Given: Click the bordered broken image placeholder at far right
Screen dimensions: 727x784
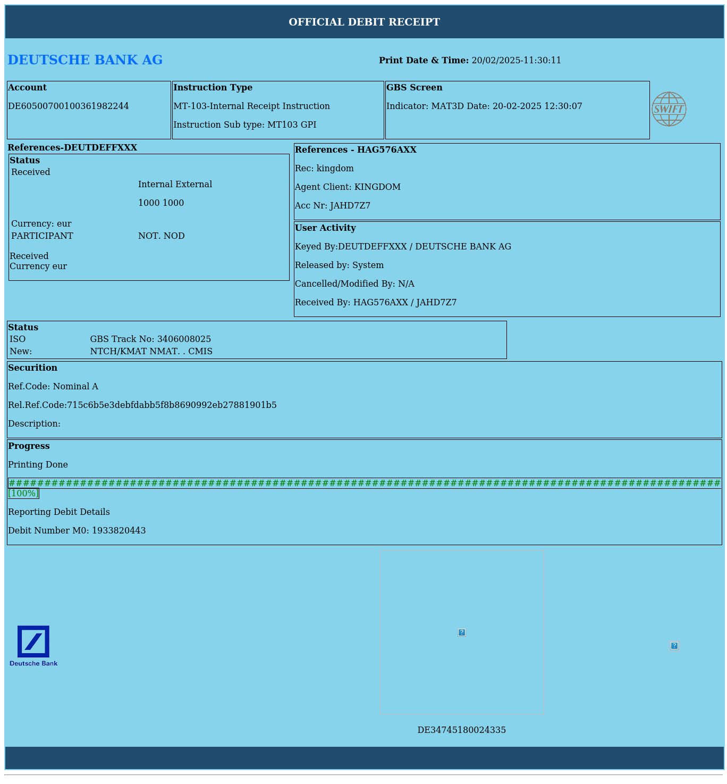Looking at the screenshot, I should [674, 646].
